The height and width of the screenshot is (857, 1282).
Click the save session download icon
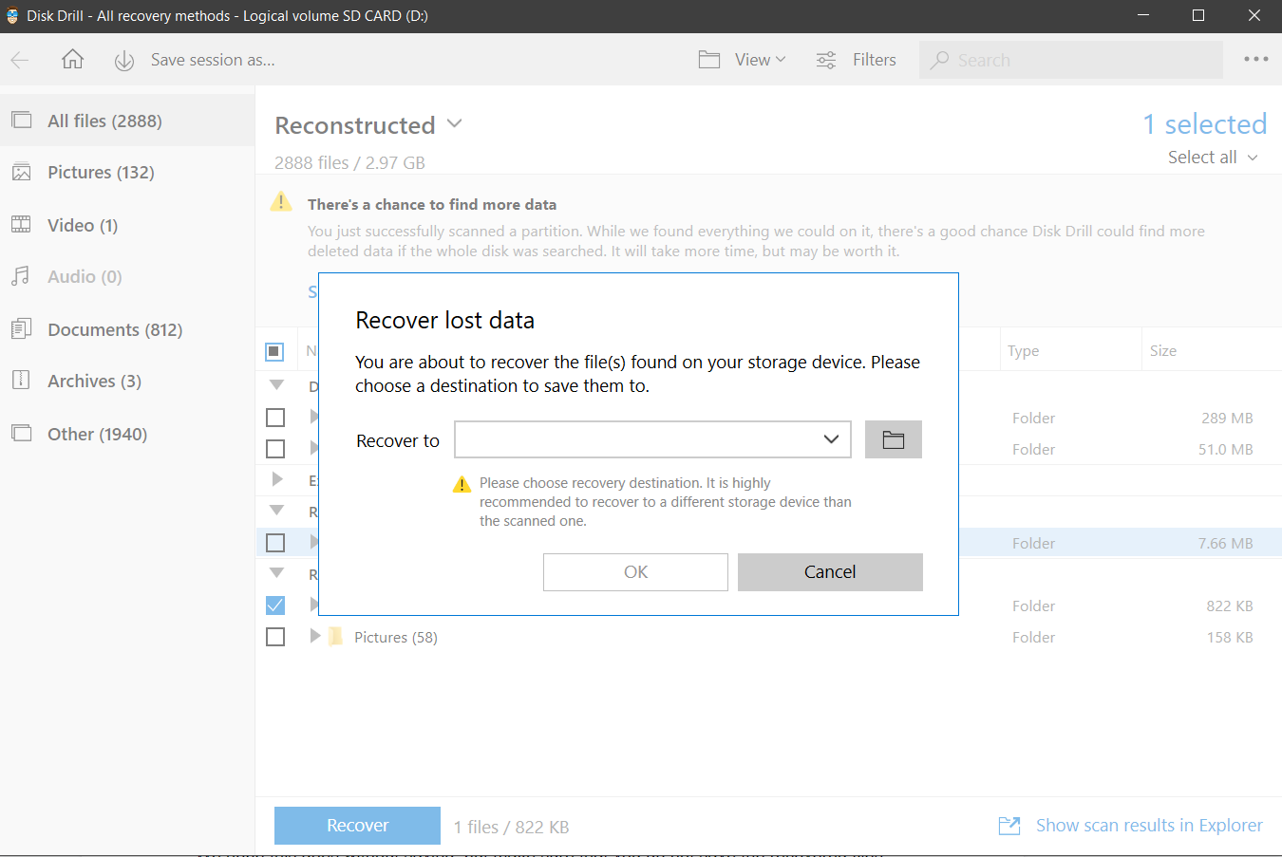click(124, 61)
